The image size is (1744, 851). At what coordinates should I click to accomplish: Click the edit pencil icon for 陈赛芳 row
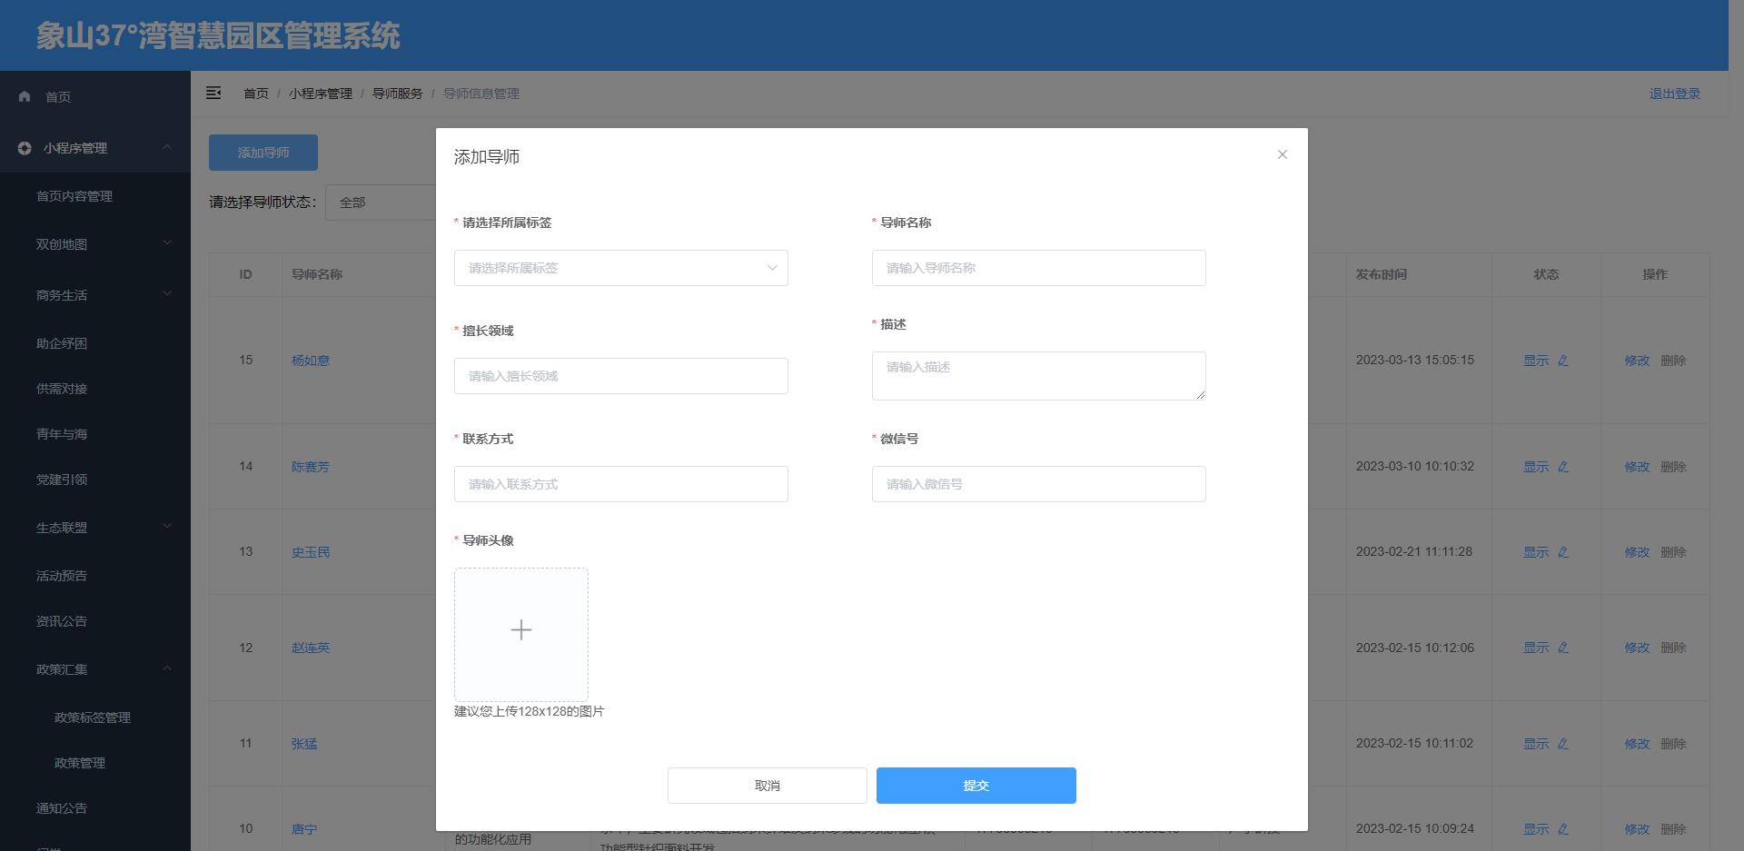[1563, 467]
